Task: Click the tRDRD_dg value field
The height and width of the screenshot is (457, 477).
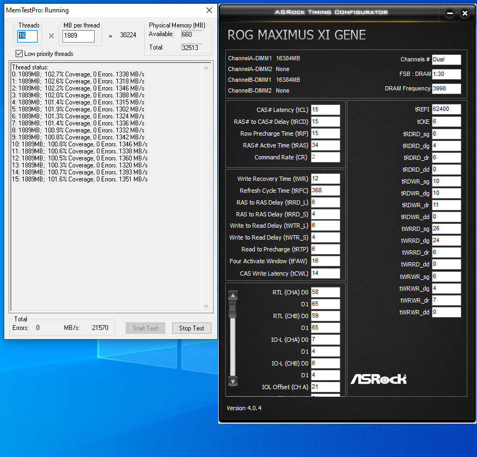Action: [446, 146]
